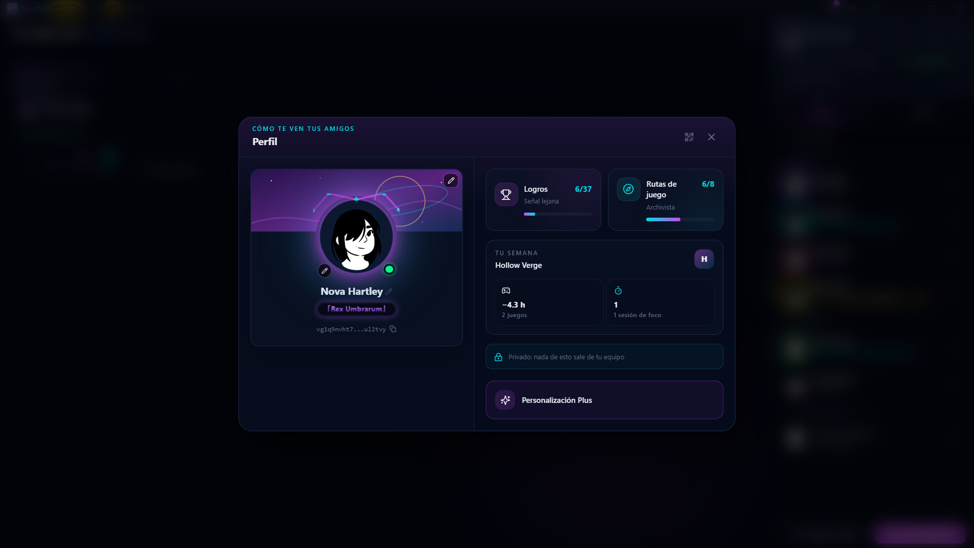Click the profile ID text vg1q9nvht7...ul2tvy
This screenshot has width=974, height=548.
(351, 329)
